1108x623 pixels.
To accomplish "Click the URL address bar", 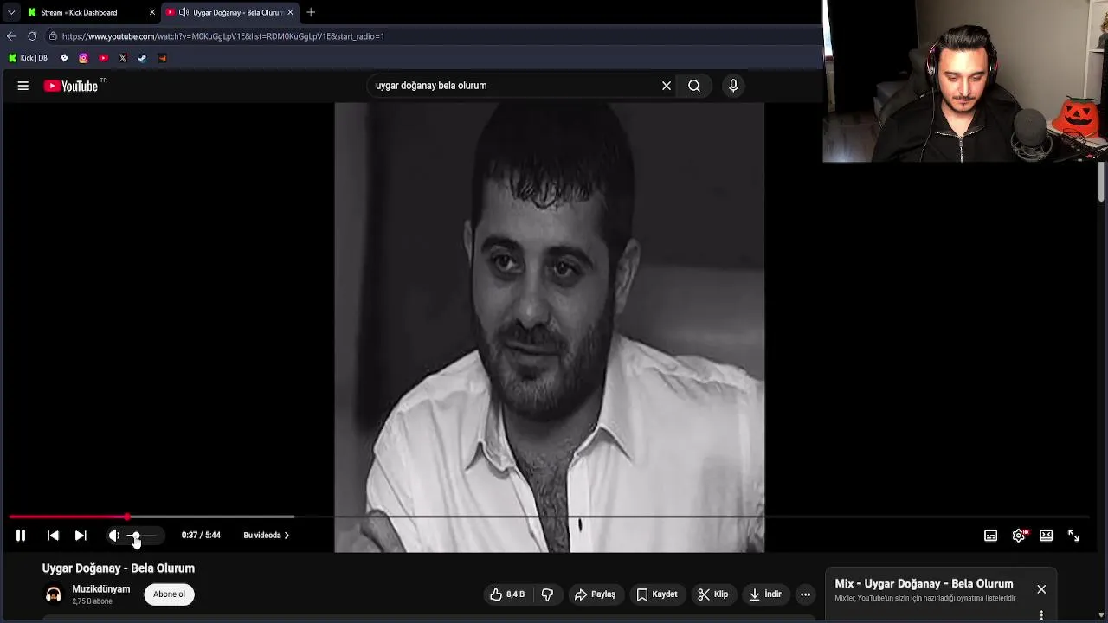I will 433,36.
